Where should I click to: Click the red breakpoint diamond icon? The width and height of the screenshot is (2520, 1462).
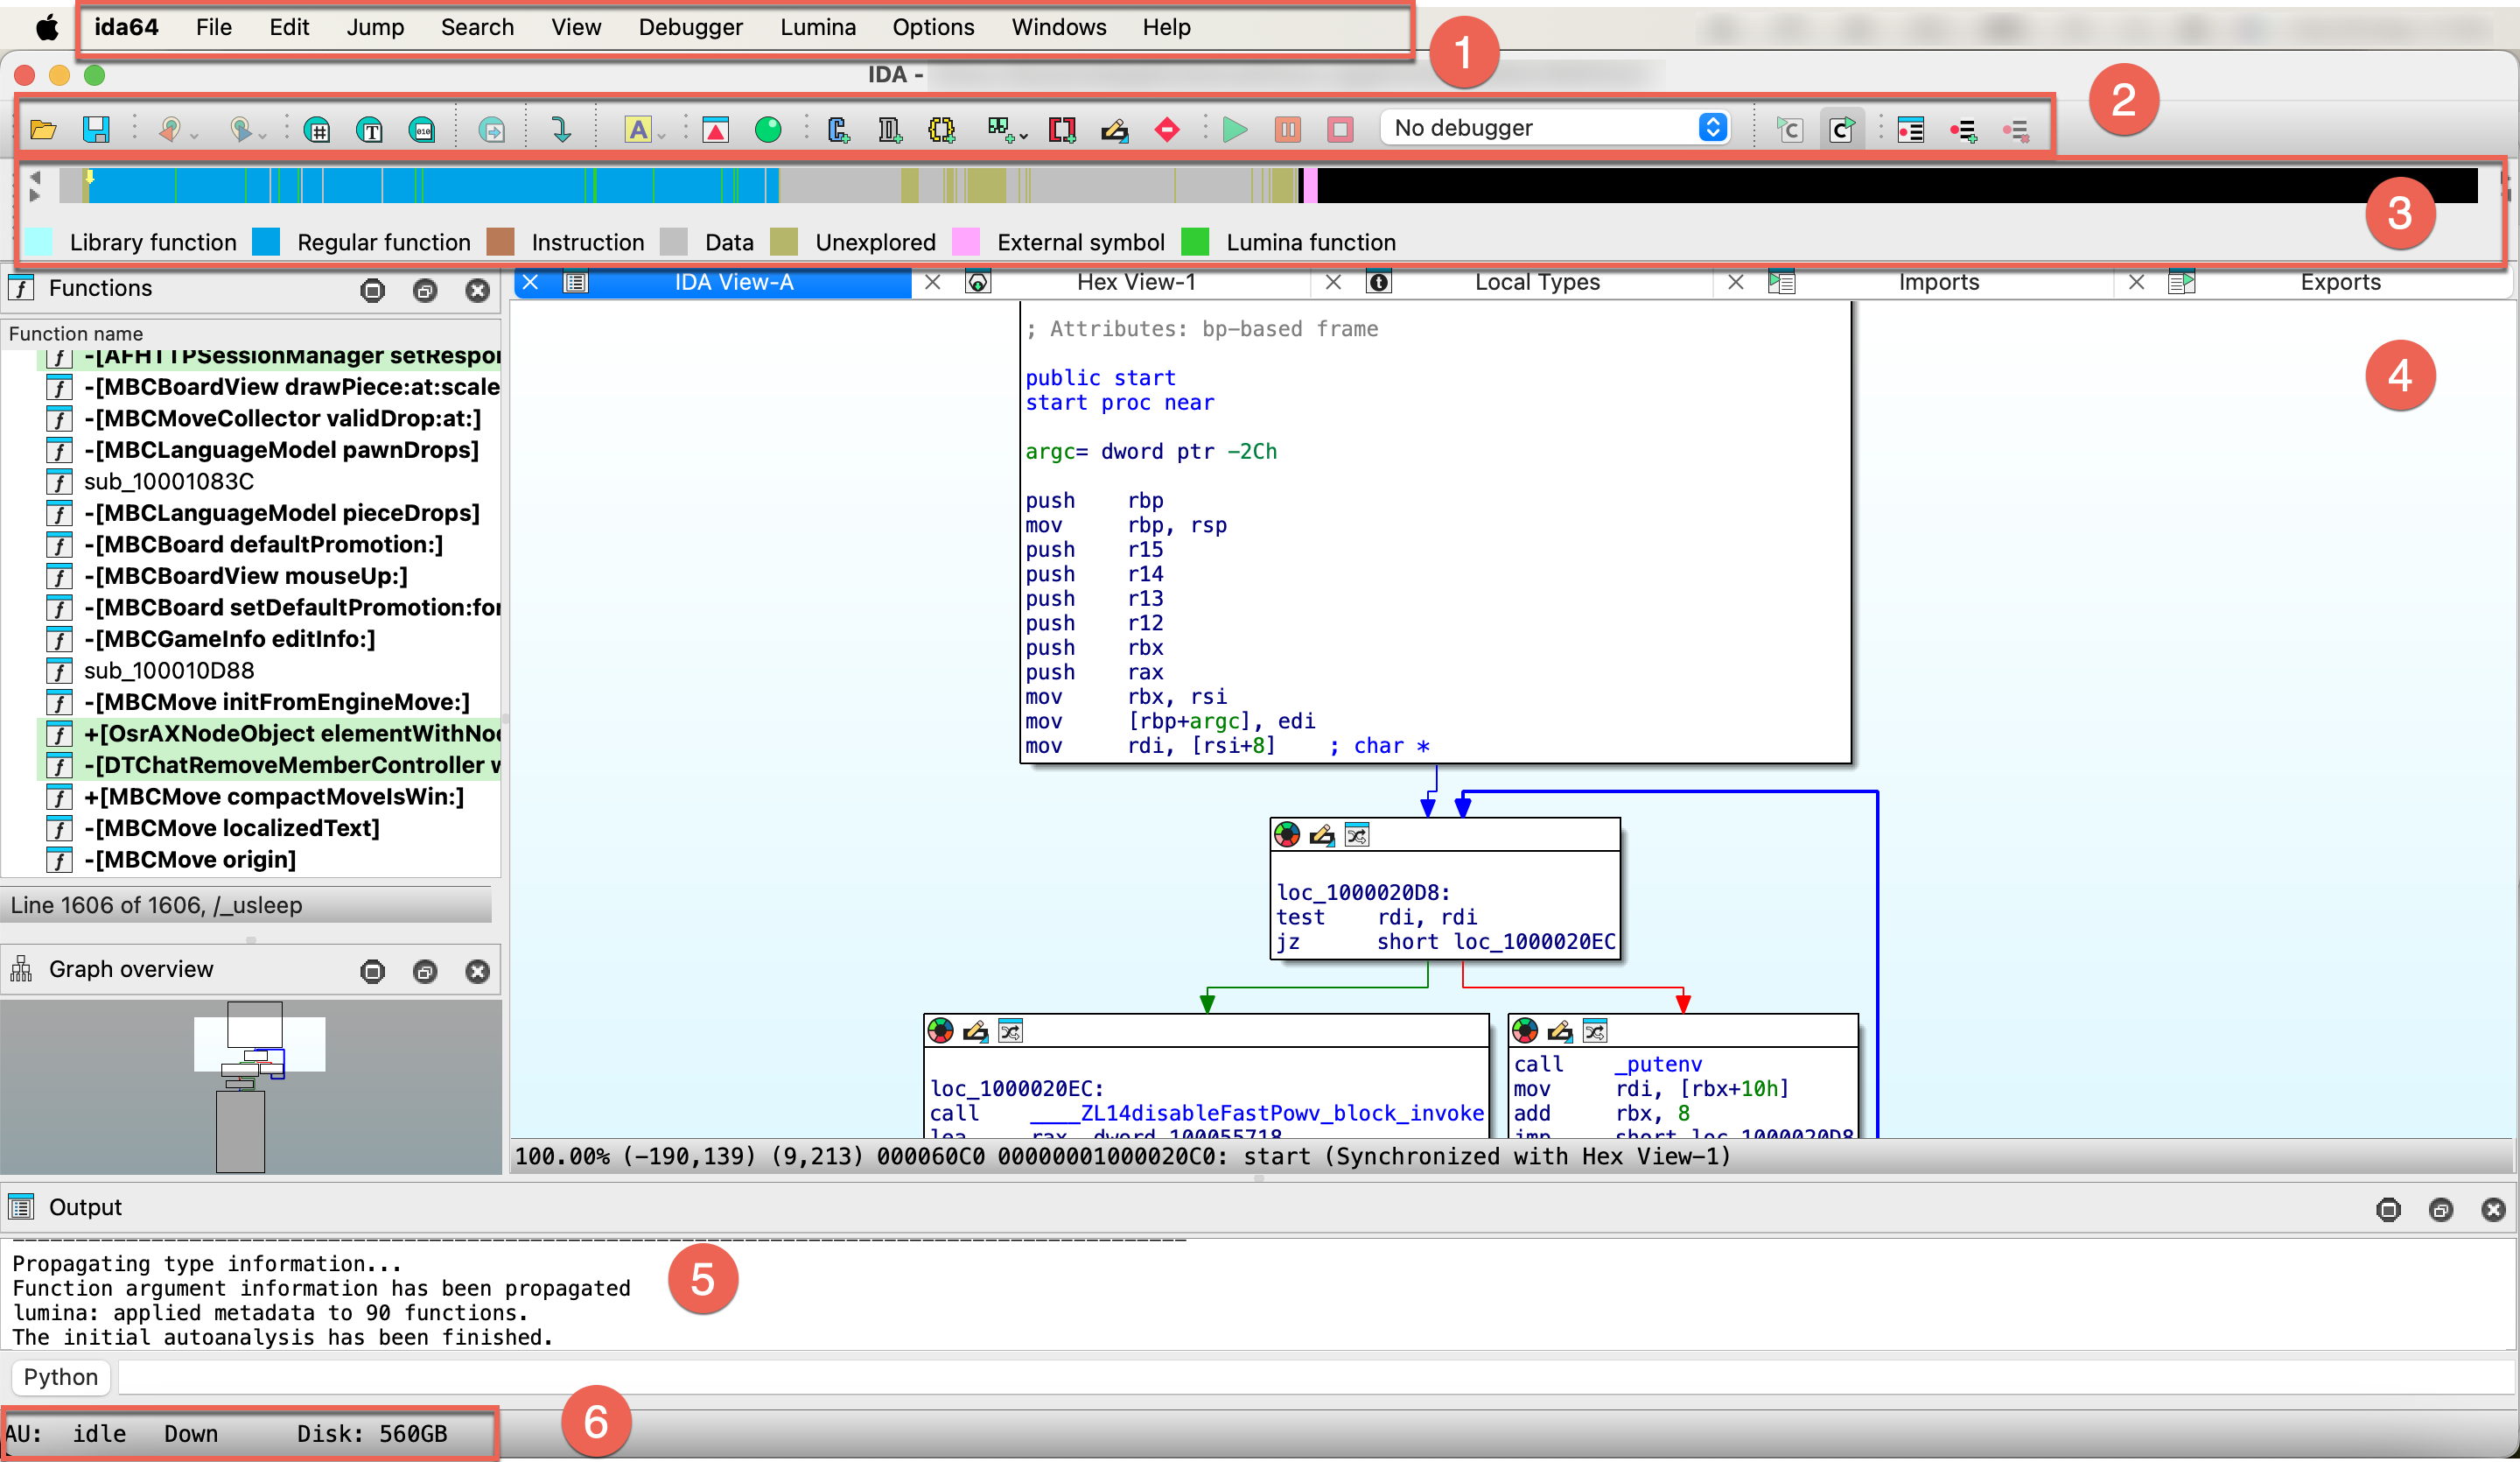click(1166, 129)
